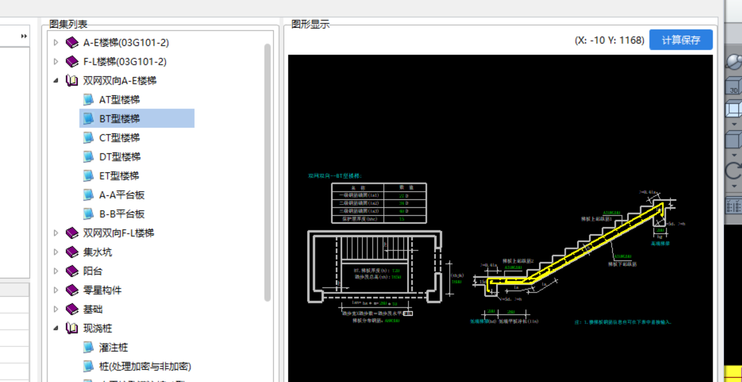Select 灌注桩 in the atlas list
The width and height of the screenshot is (742, 382).
point(114,348)
